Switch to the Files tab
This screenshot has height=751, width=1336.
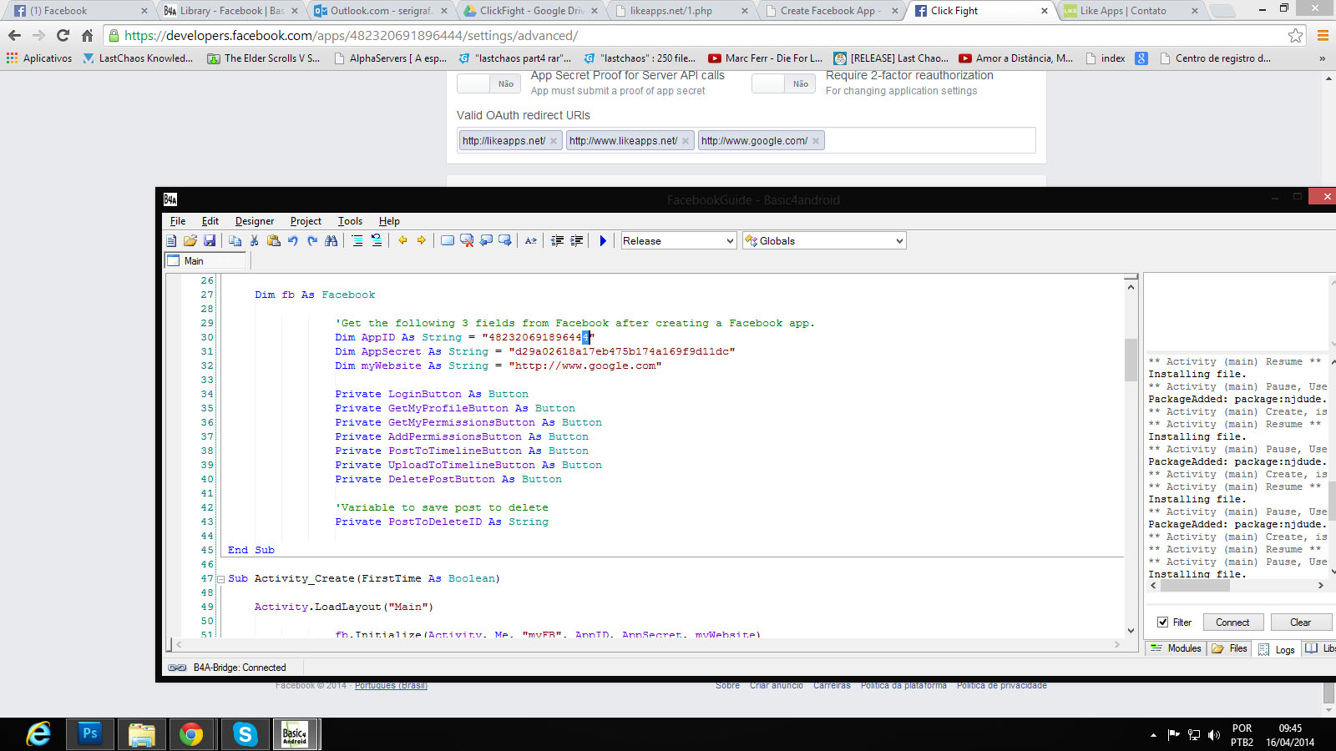tap(1229, 648)
